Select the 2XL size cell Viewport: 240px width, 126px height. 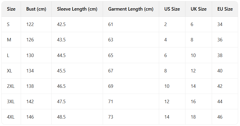click(11, 86)
